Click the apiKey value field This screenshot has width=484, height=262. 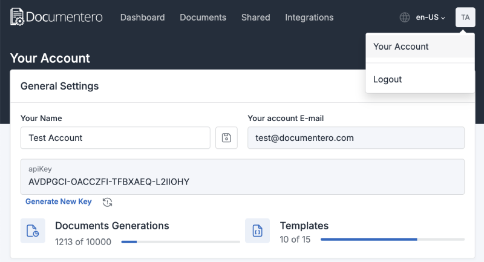click(x=243, y=177)
